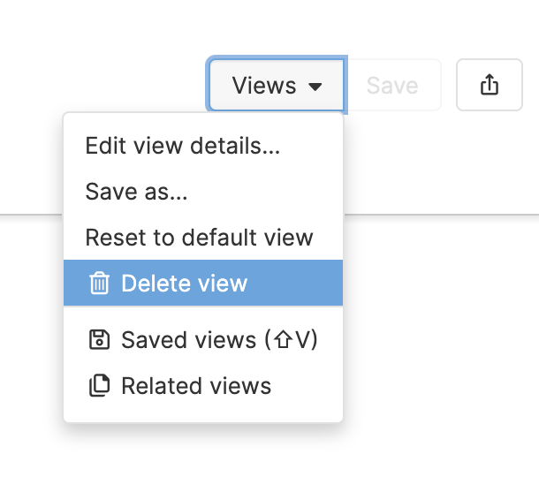Click the stacked pages icon for Related views
Viewport: 539px width, 477px height.
tap(100, 386)
